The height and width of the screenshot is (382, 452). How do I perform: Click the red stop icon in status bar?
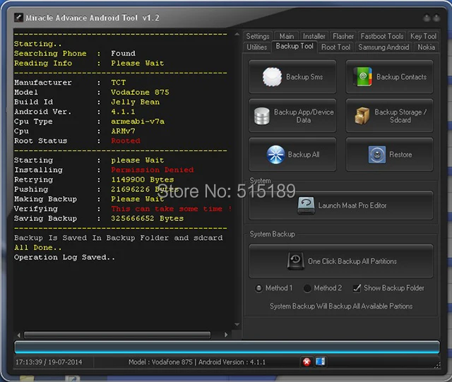pos(307,362)
